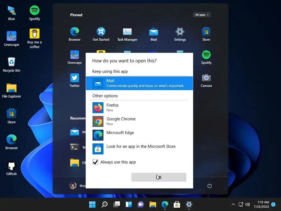
Task: Confirm the dialog with the OK button
Action: 159,177
